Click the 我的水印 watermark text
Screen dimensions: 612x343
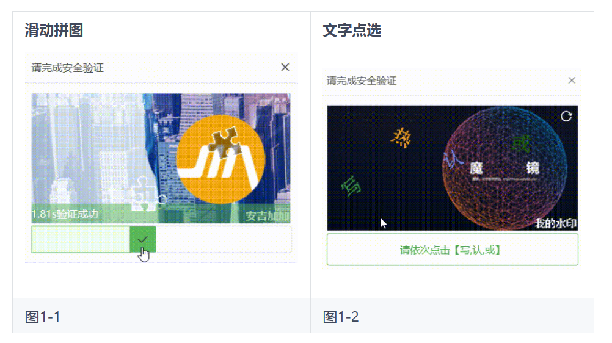click(555, 223)
